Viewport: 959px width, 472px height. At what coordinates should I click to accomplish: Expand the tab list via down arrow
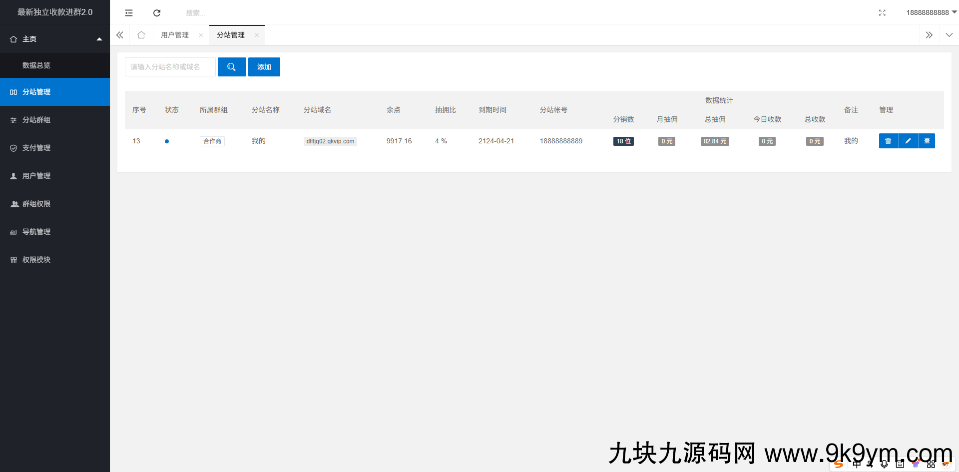tap(949, 35)
